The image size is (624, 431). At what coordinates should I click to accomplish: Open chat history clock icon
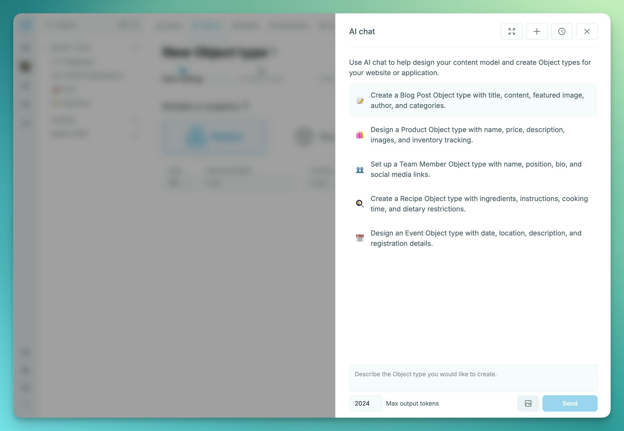[x=562, y=31]
